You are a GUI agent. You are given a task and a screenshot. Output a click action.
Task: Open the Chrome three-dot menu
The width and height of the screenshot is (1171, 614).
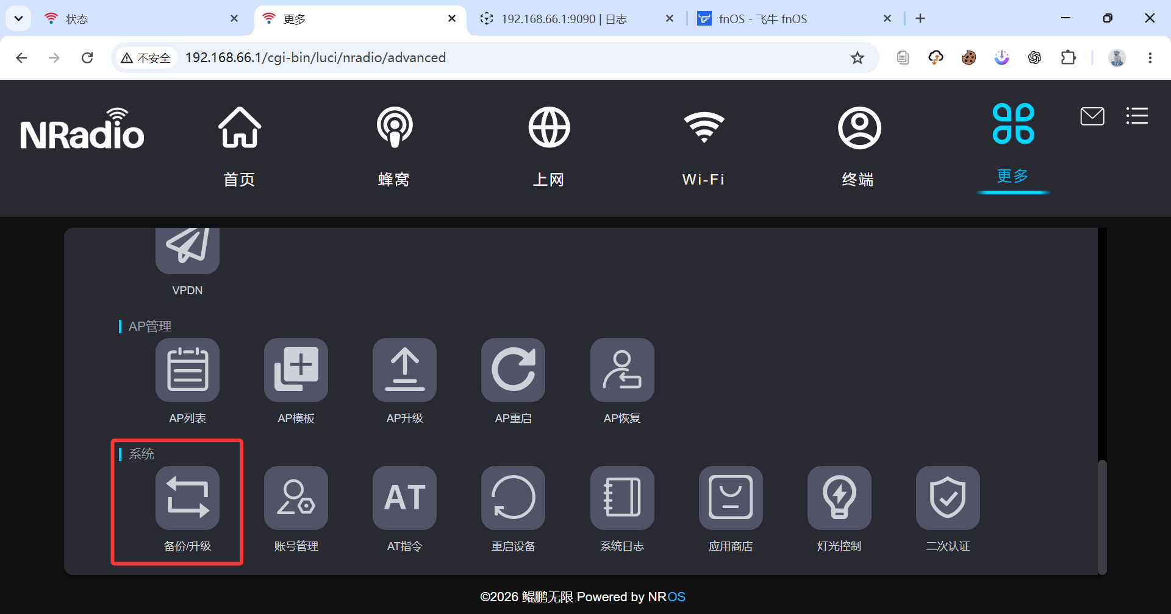tap(1150, 58)
